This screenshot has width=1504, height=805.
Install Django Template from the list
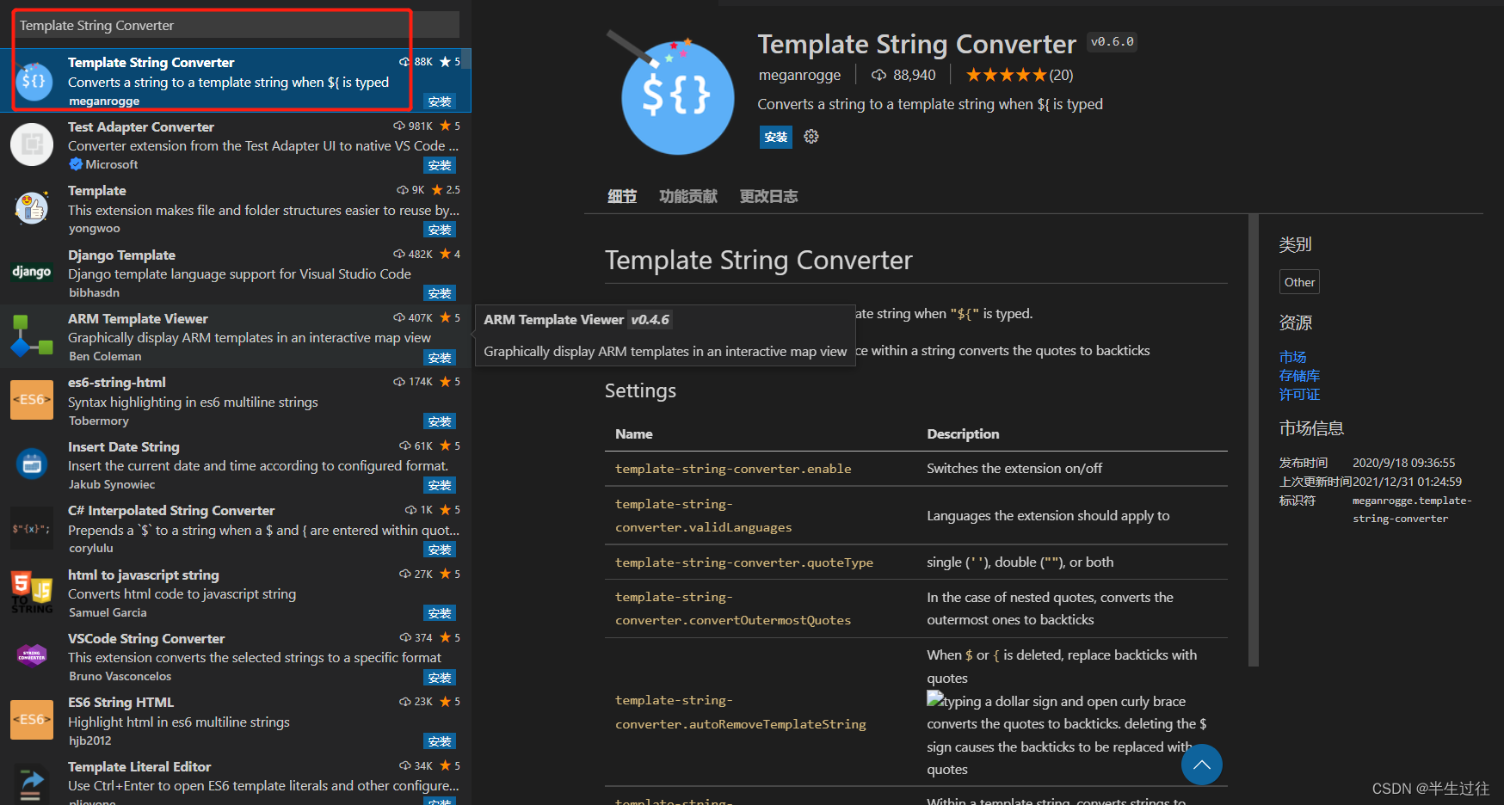[x=440, y=293]
